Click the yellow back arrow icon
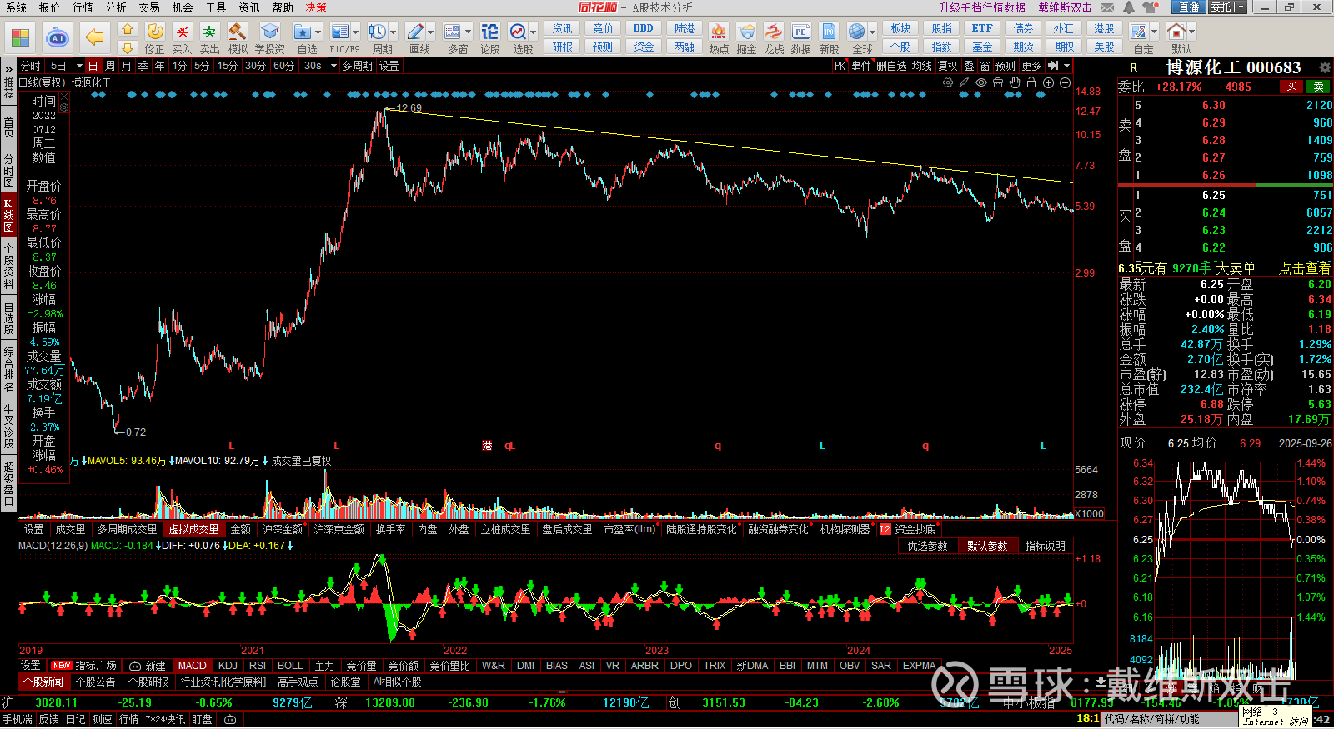Image resolution: width=1334 pixels, height=729 pixels. coord(95,37)
